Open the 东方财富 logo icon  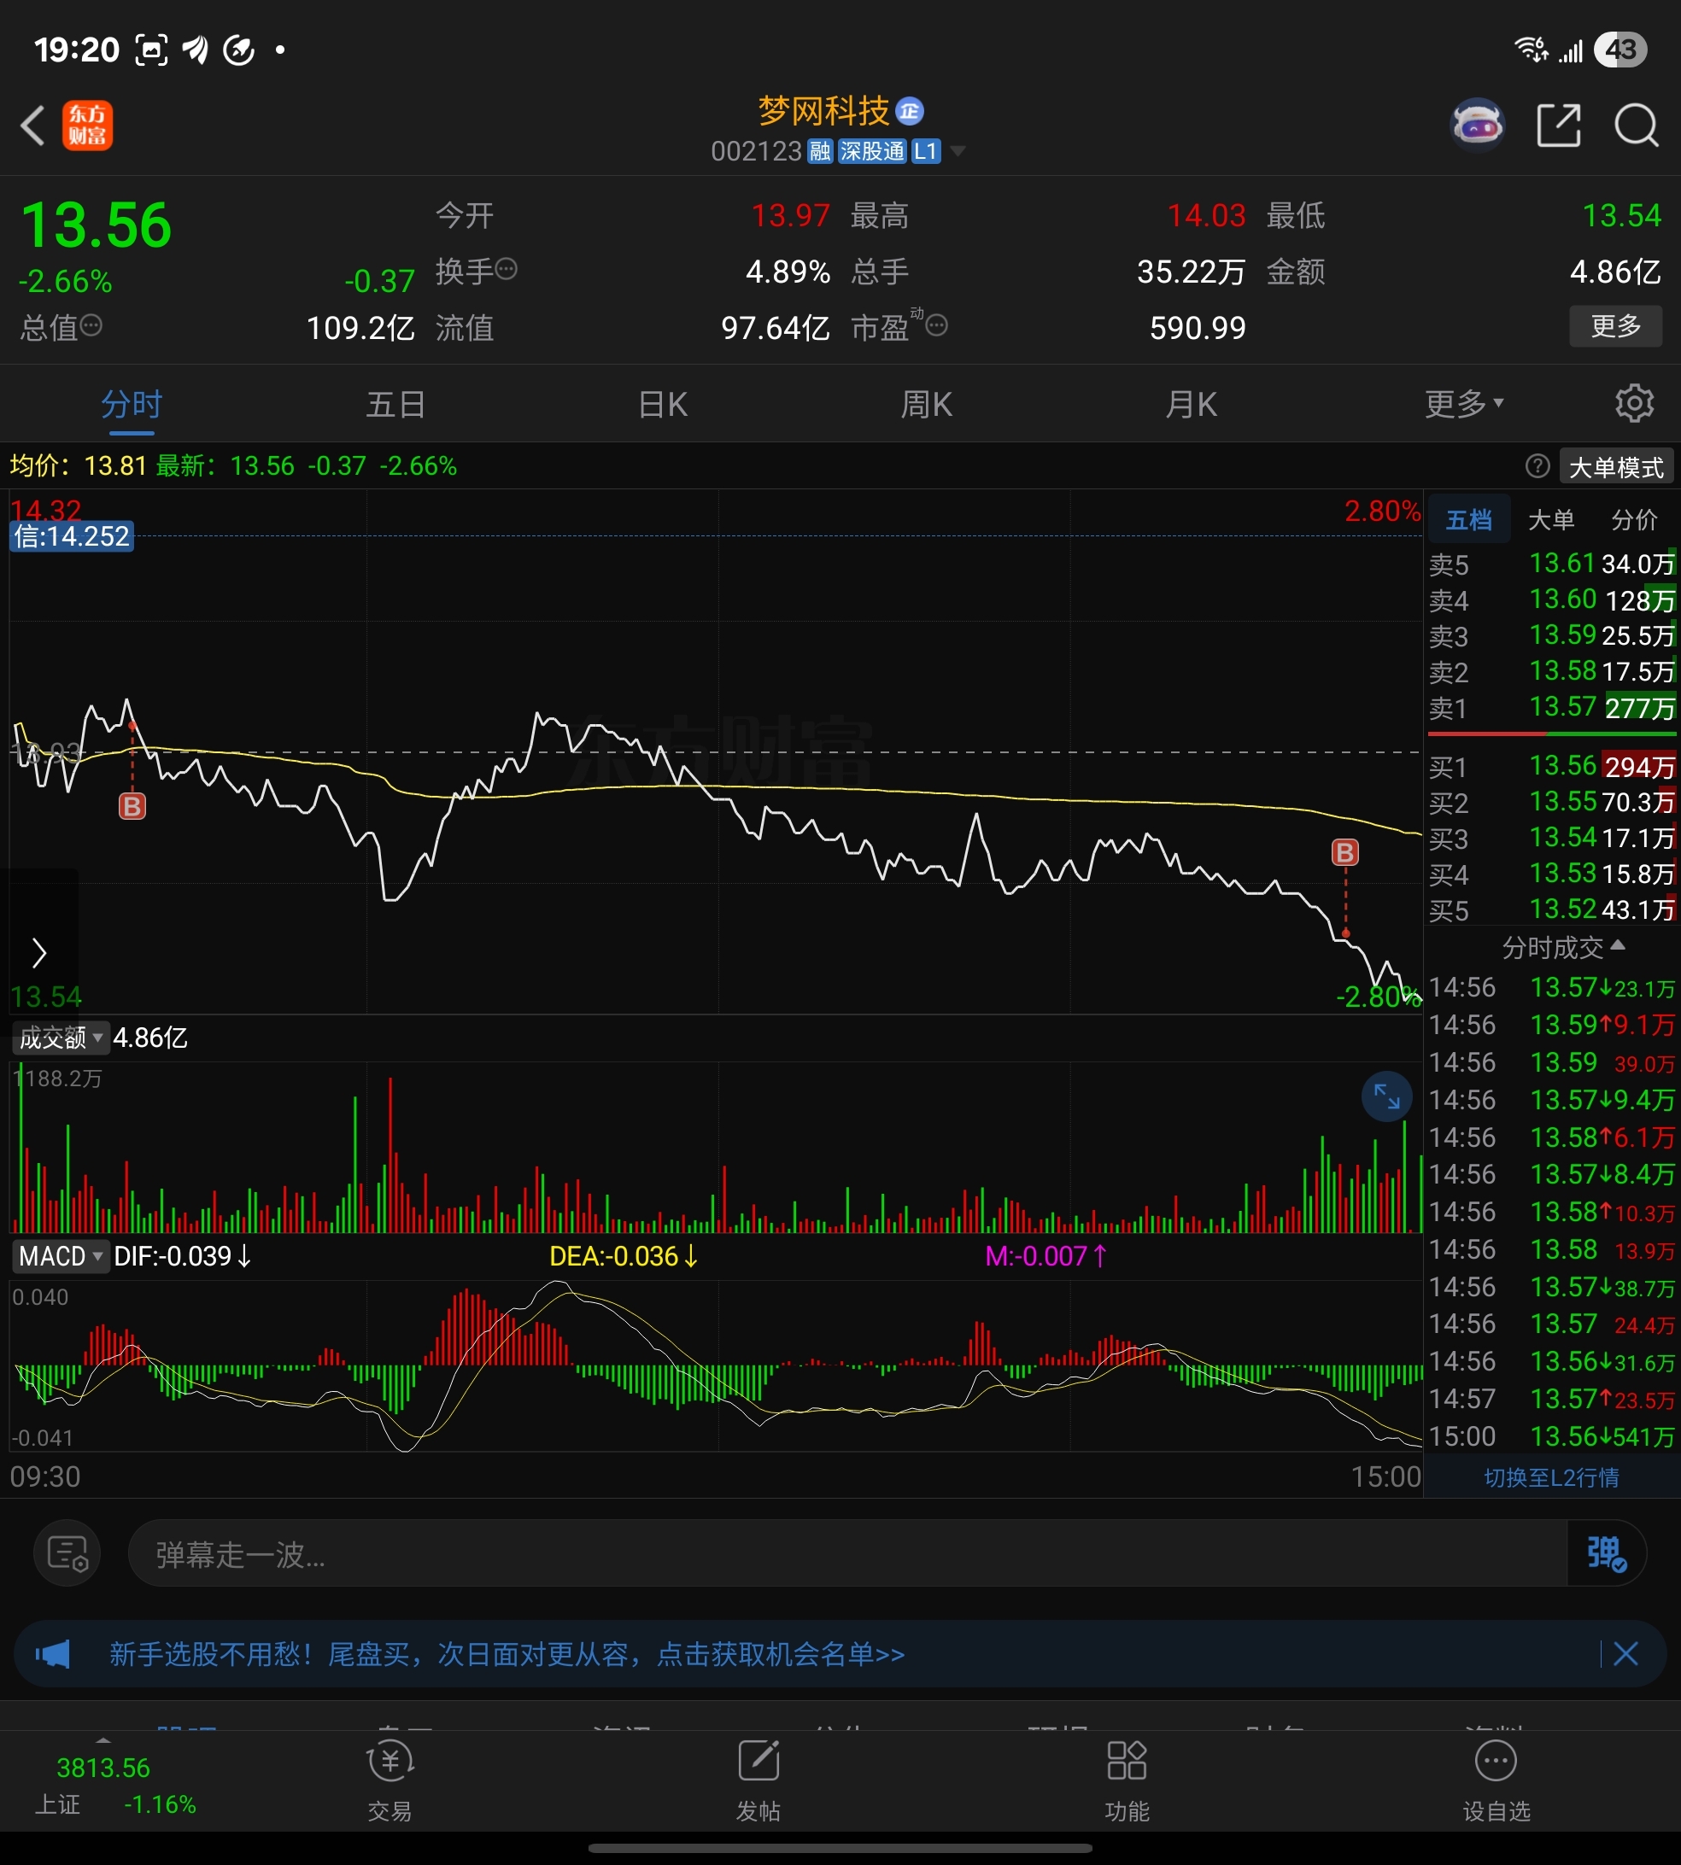point(88,126)
